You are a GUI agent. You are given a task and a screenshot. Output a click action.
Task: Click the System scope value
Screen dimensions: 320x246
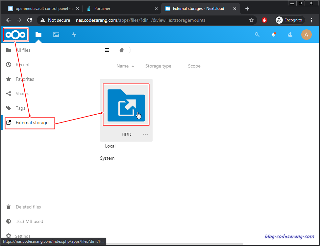[107, 158]
